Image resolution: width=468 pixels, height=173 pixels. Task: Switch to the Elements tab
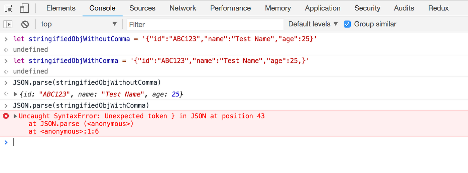[x=61, y=8]
